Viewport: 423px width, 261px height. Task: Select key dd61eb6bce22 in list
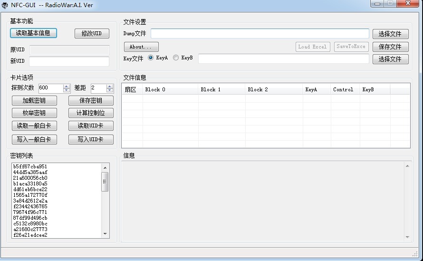(x=30, y=190)
